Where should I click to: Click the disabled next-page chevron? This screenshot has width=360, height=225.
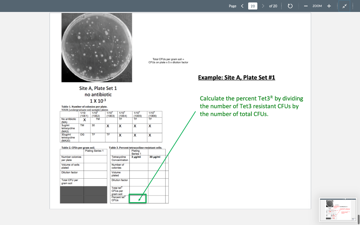point(263,6)
